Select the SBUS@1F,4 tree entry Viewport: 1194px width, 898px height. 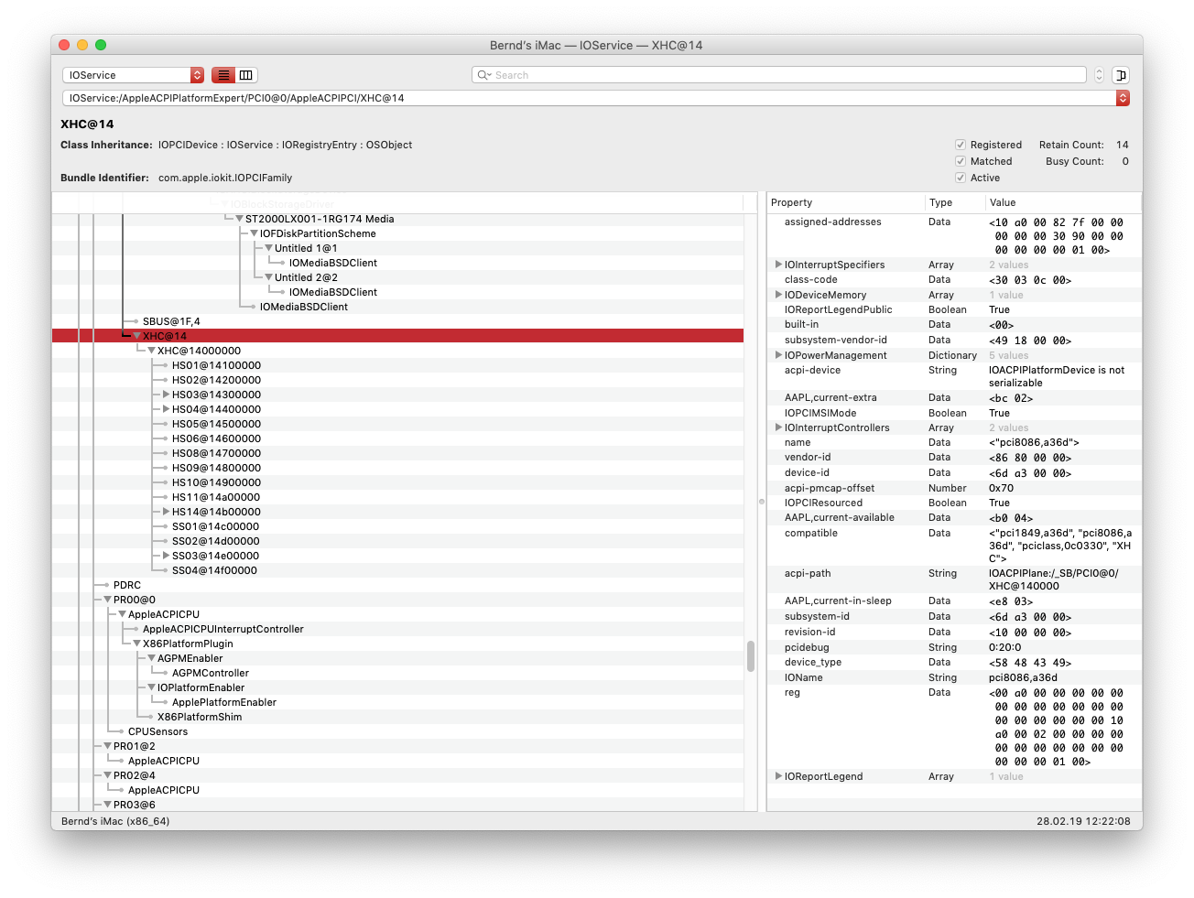(x=171, y=321)
